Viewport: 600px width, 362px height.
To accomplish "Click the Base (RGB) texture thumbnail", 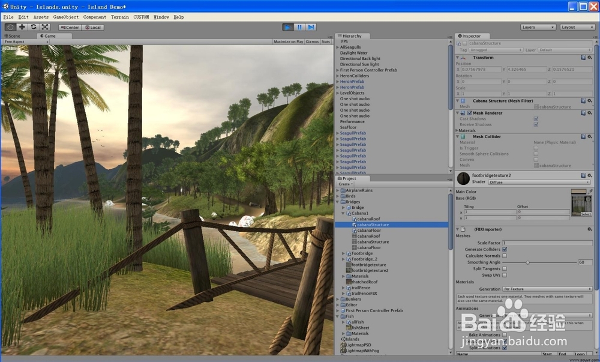I will (581, 205).
